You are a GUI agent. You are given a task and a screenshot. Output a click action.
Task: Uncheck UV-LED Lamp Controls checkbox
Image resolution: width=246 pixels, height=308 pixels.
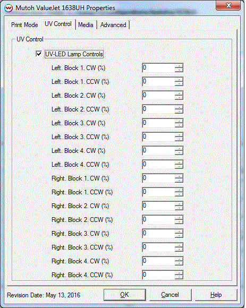(x=39, y=54)
